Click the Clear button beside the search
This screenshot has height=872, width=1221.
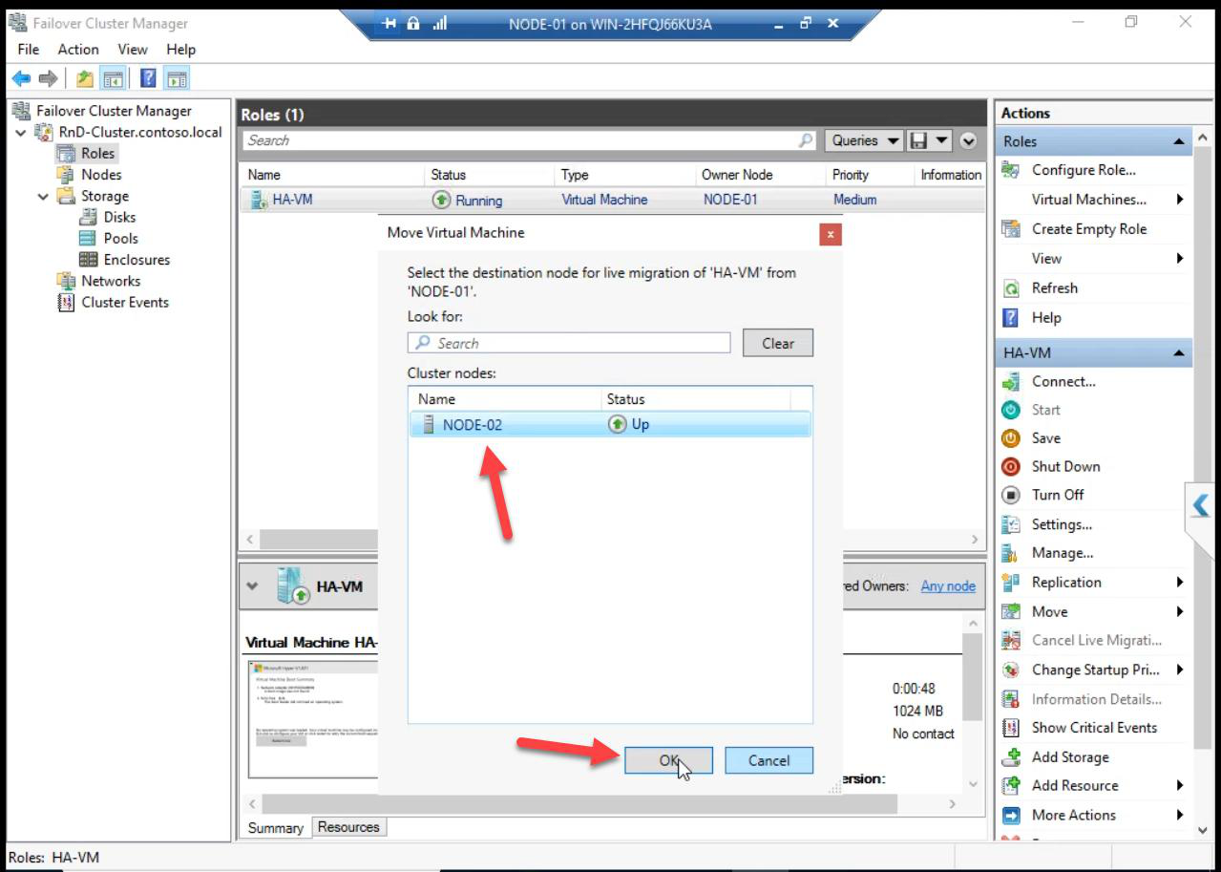778,344
